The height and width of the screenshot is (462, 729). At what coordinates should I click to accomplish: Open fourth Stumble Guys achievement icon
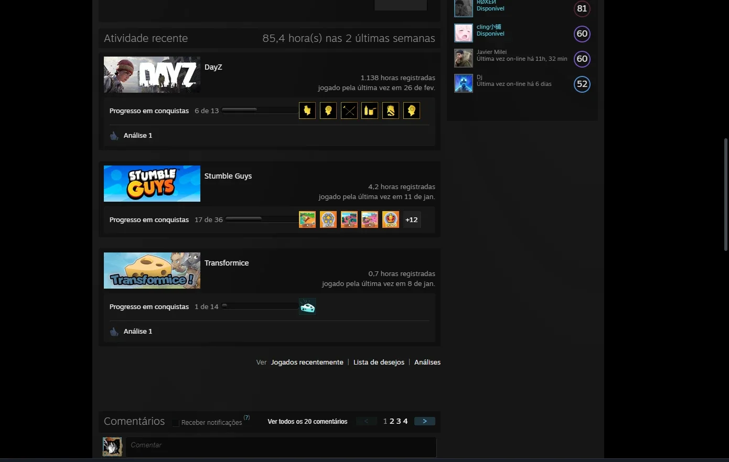(x=370, y=219)
